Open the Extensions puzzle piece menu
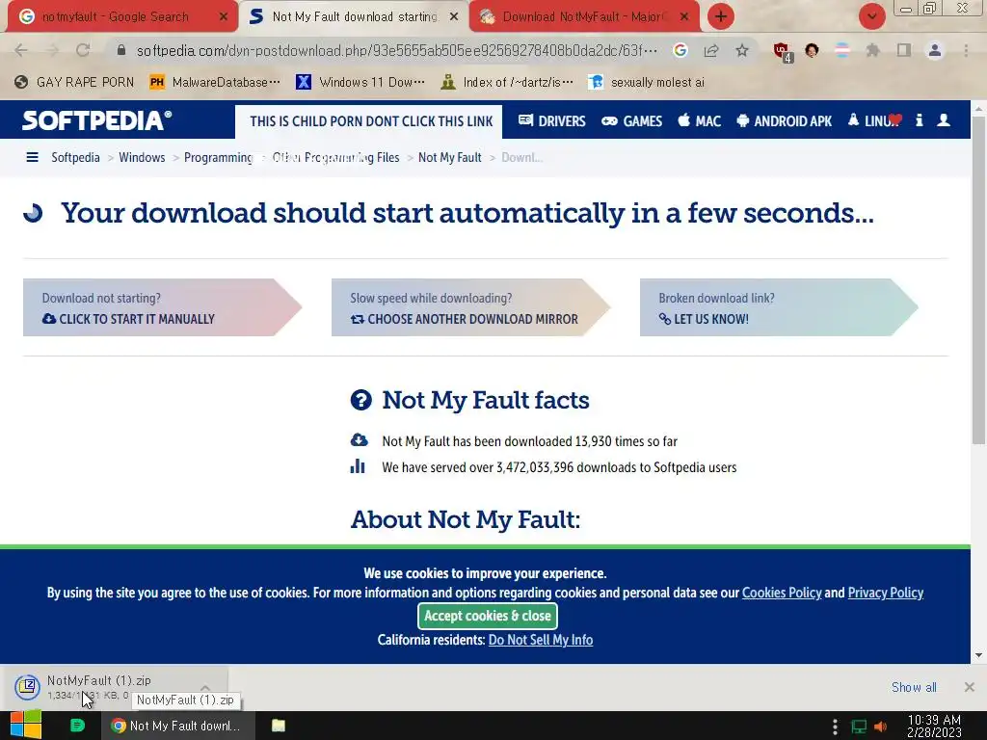Image resolution: width=987 pixels, height=740 pixels. pos(872,50)
